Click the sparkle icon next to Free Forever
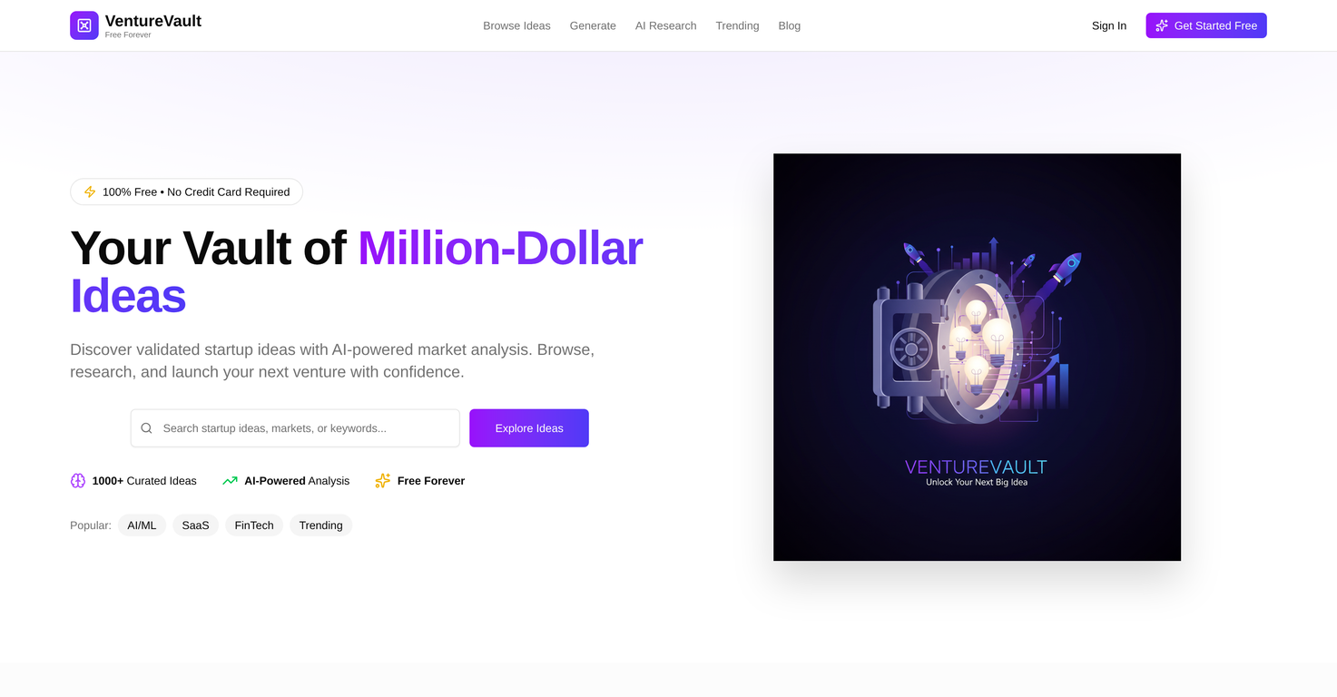The height and width of the screenshot is (697, 1337). click(382, 480)
